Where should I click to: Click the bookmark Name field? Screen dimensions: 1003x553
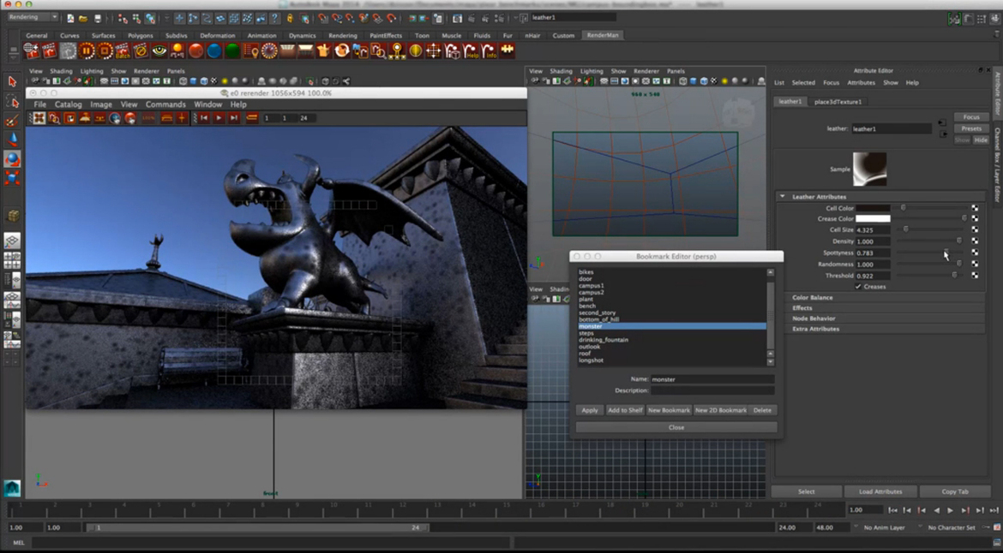[x=712, y=379]
